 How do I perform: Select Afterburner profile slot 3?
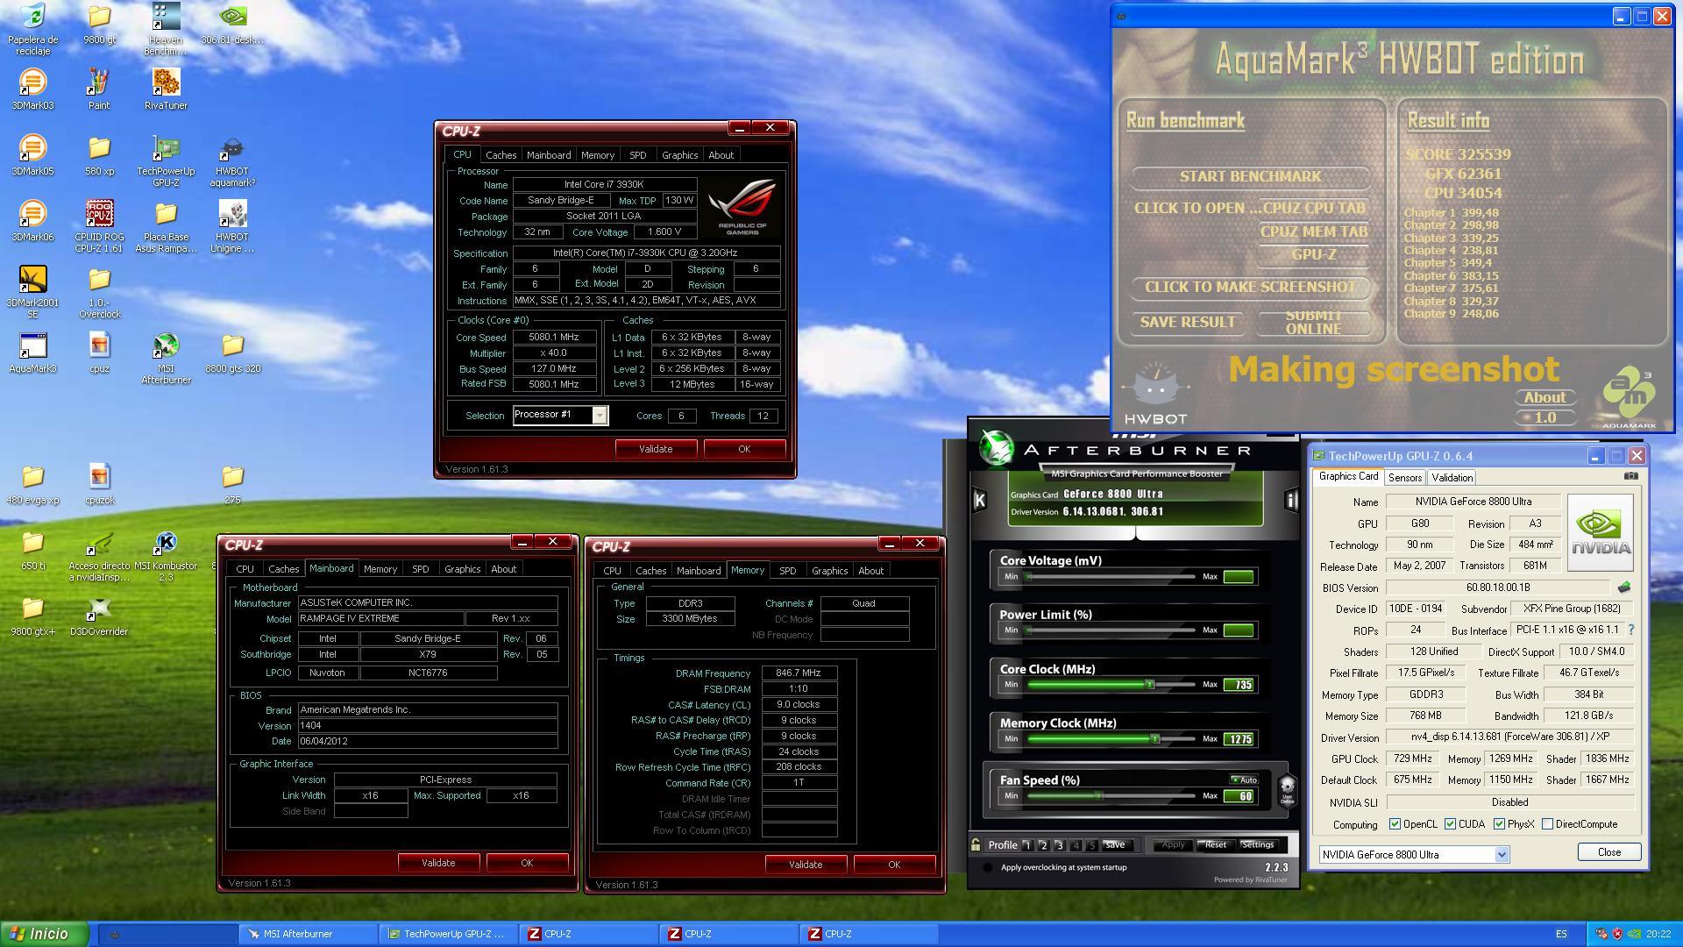pyautogui.click(x=1059, y=845)
